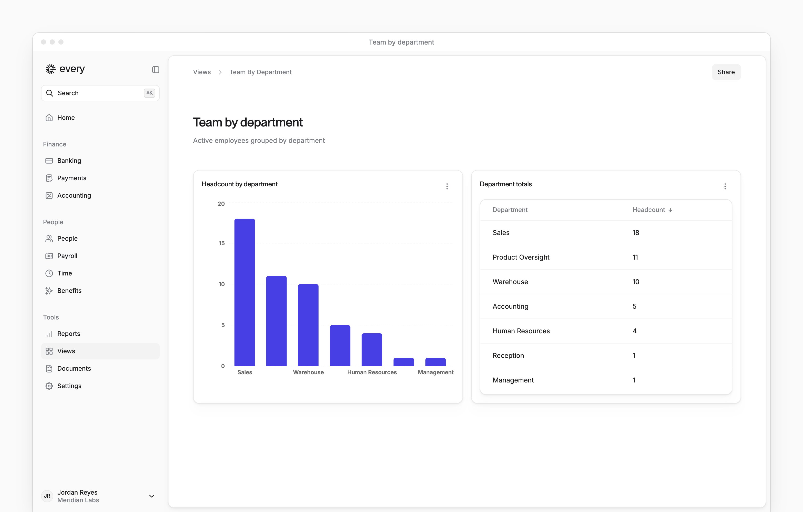Click the People users icon
The height and width of the screenshot is (512, 803).
click(x=49, y=238)
